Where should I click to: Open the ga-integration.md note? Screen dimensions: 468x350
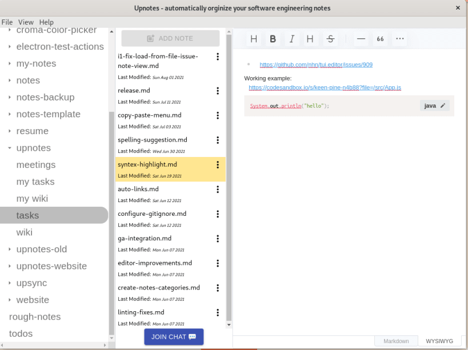pos(145,238)
